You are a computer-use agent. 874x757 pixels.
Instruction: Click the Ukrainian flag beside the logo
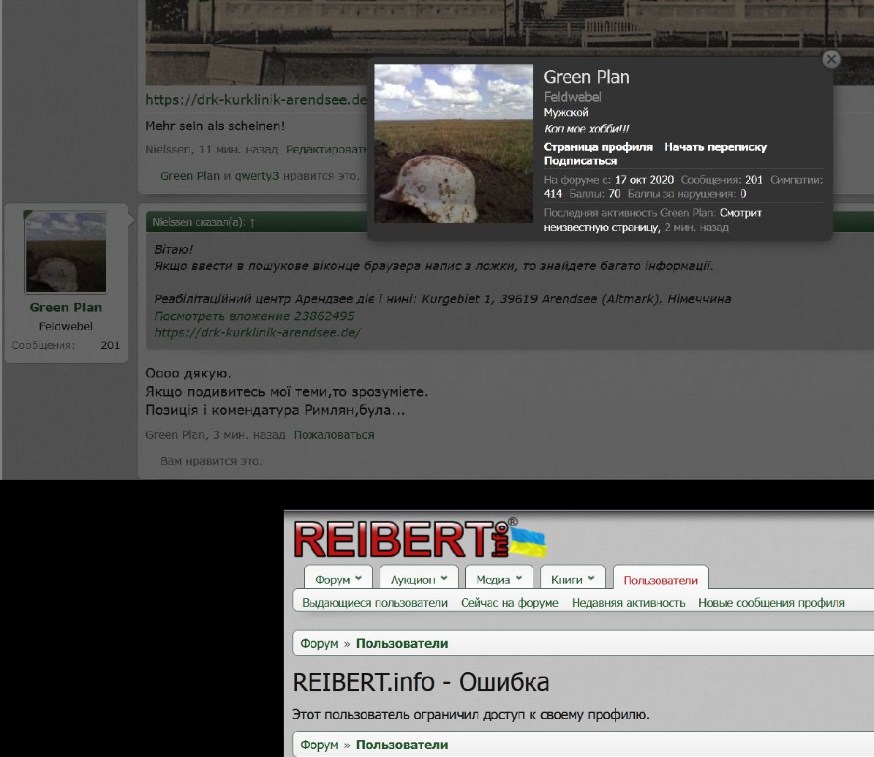tap(528, 543)
